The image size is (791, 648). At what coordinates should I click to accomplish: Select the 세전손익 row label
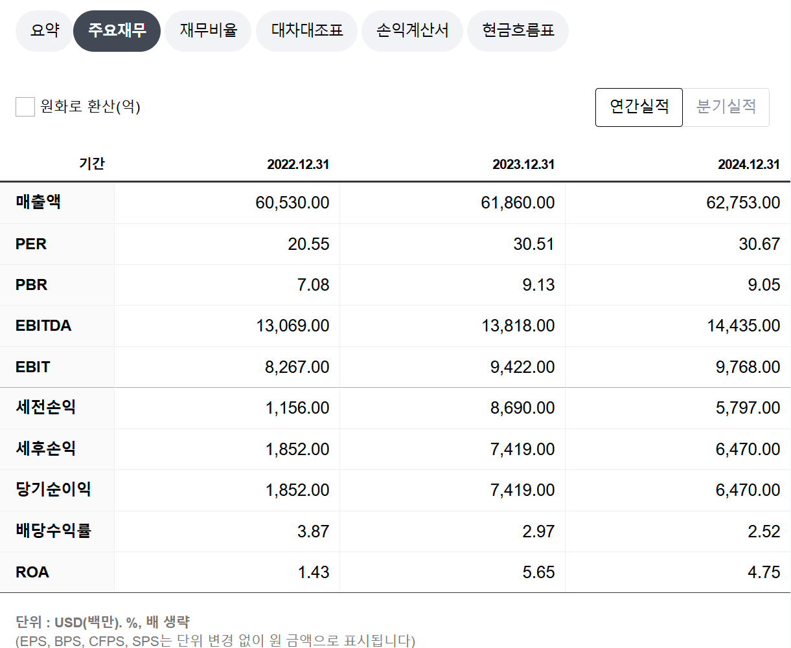(45, 407)
